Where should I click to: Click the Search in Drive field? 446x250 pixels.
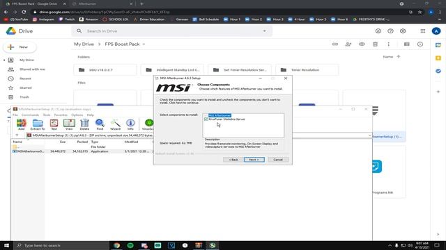click(172, 31)
